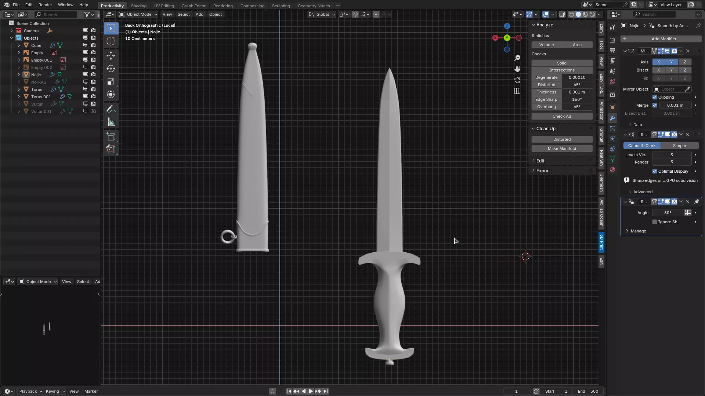Select the Scale tool

click(111, 81)
